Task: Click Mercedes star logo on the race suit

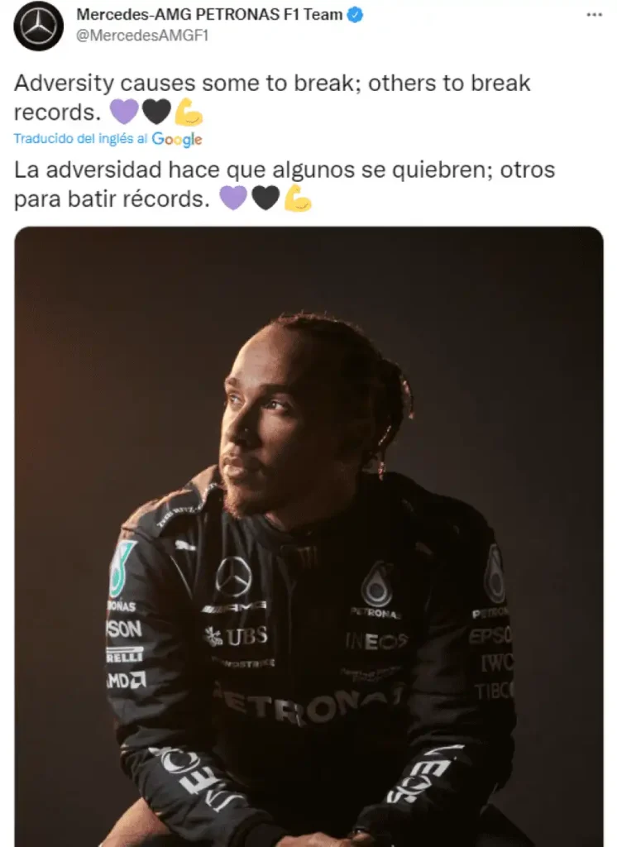Action: (x=233, y=577)
